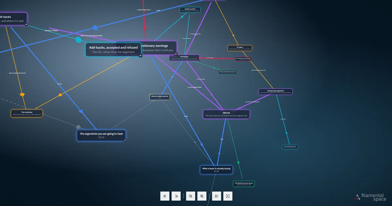Open the node list view button
This screenshot has width=392, height=206.
click(217, 196)
